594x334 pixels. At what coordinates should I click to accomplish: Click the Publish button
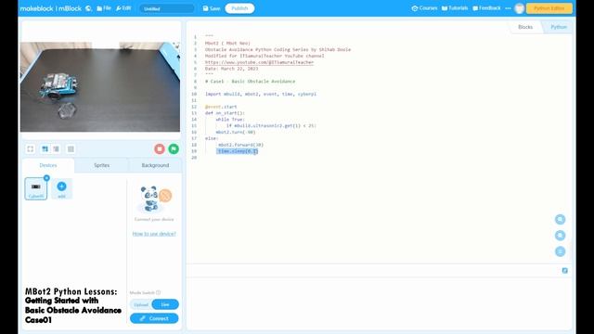pos(239,8)
